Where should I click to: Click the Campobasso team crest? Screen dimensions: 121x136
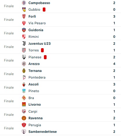24,3
